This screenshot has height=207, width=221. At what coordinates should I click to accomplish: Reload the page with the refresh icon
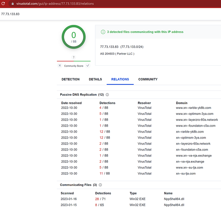coord(3,3)
